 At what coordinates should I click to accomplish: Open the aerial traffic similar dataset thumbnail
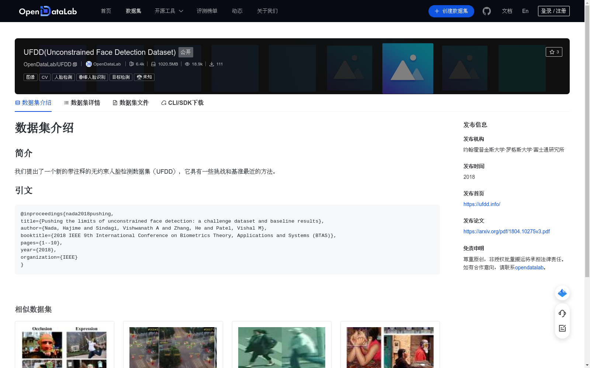click(173, 347)
